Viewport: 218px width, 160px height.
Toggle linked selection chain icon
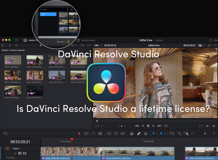[139, 133]
